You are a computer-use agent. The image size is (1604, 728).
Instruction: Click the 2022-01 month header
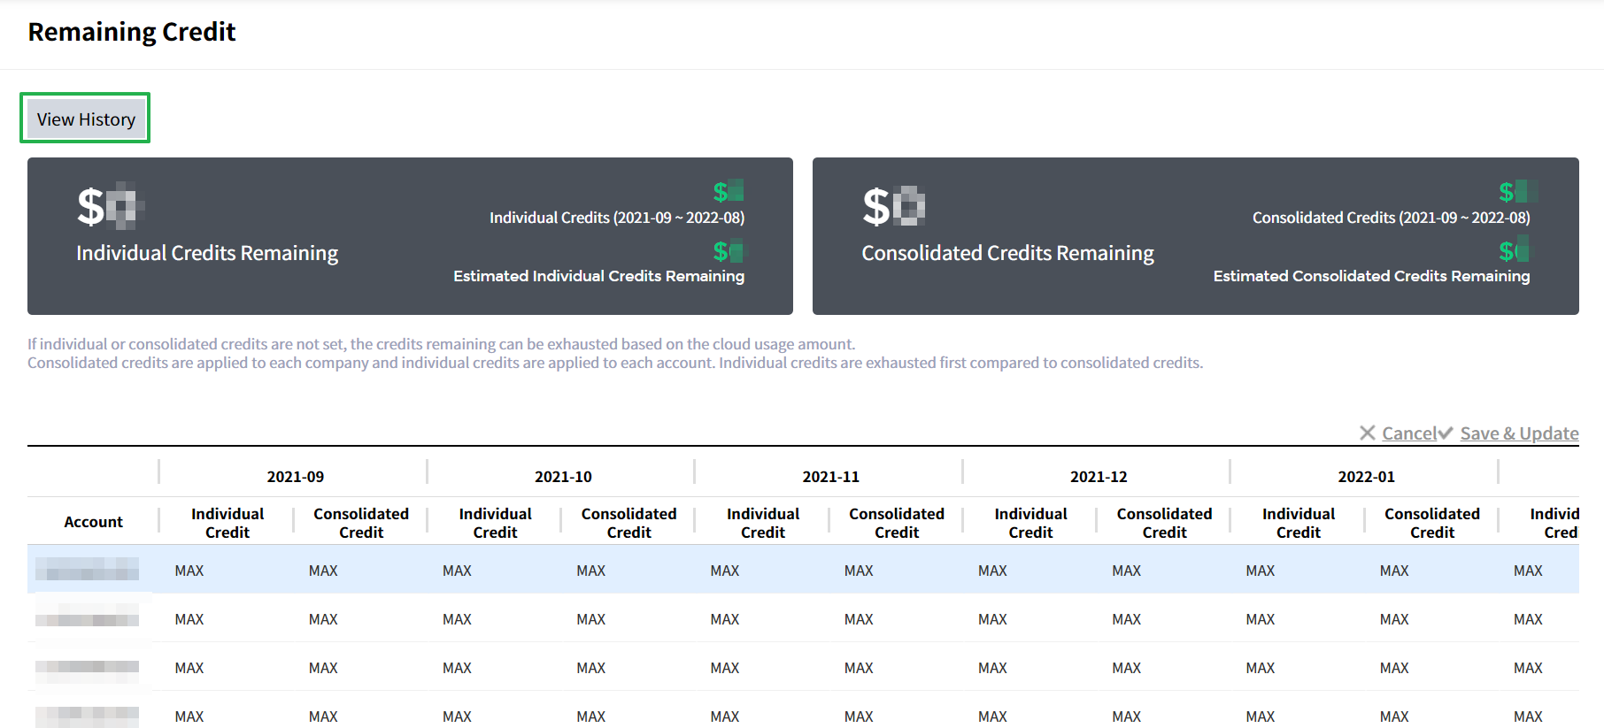[x=1366, y=477]
